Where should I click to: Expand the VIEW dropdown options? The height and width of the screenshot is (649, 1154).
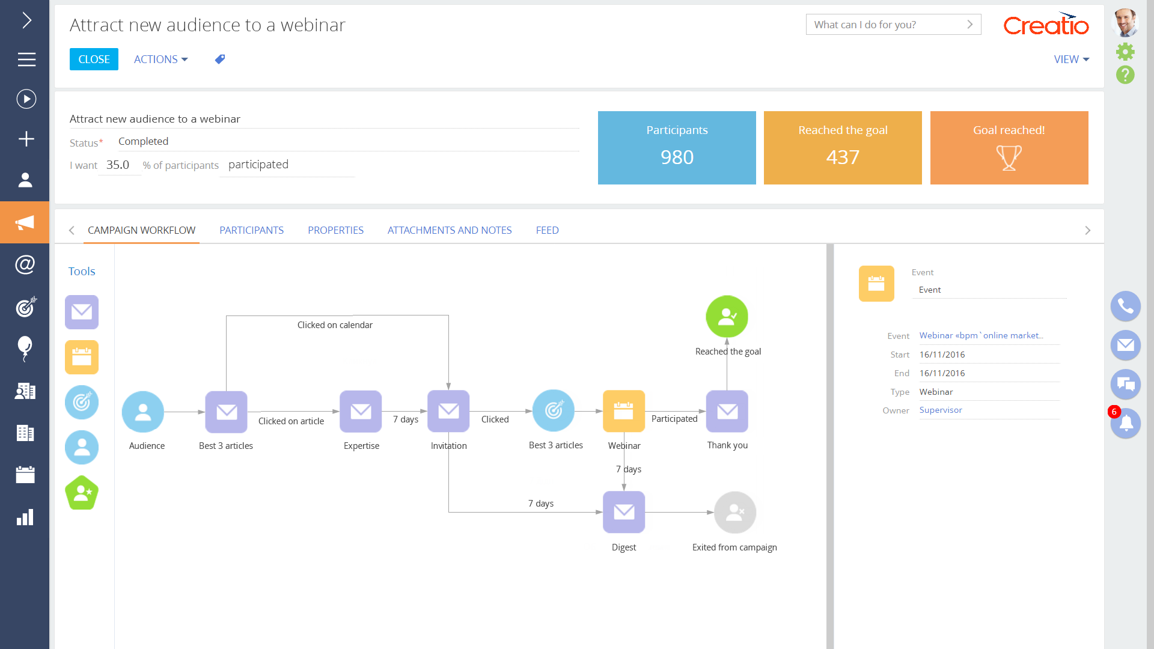click(x=1072, y=59)
